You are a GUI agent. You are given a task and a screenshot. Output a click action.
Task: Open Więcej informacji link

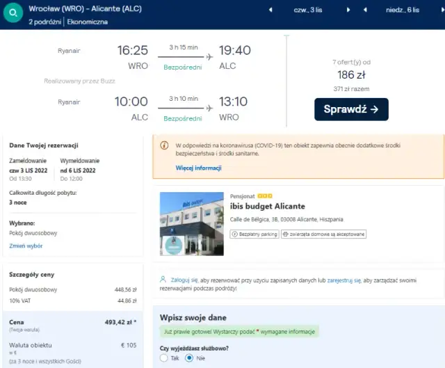[198, 168]
